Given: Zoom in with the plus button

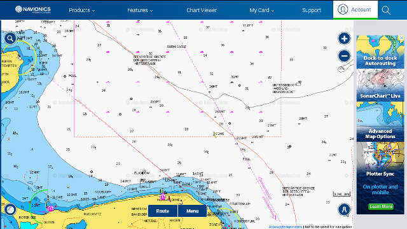Looking at the screenshot, I should 344,39.
